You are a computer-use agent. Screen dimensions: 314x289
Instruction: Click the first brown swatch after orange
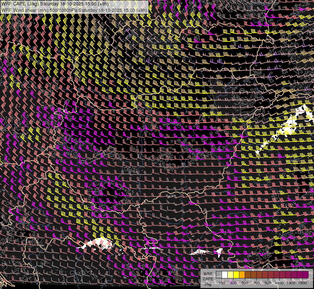pos(248,275)
